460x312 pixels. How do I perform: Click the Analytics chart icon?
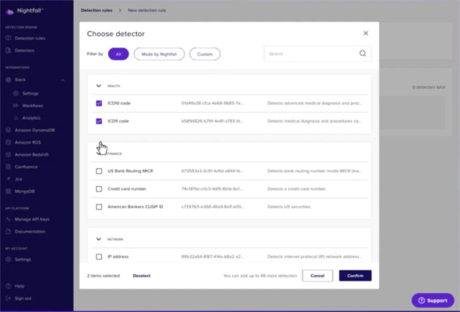[16, 118]
